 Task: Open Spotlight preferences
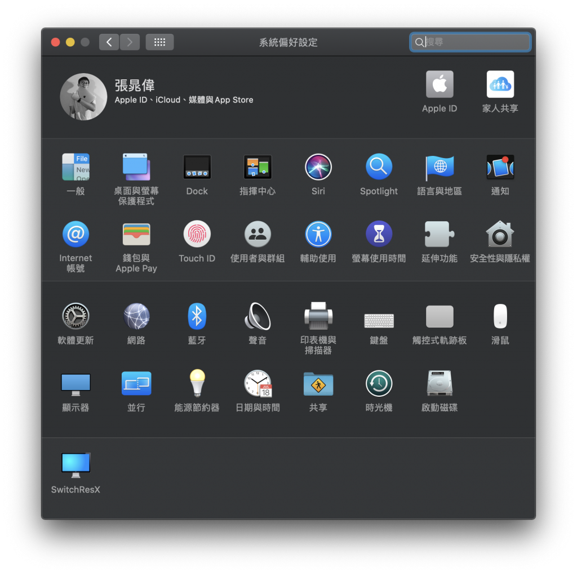(x=379, y=168)
